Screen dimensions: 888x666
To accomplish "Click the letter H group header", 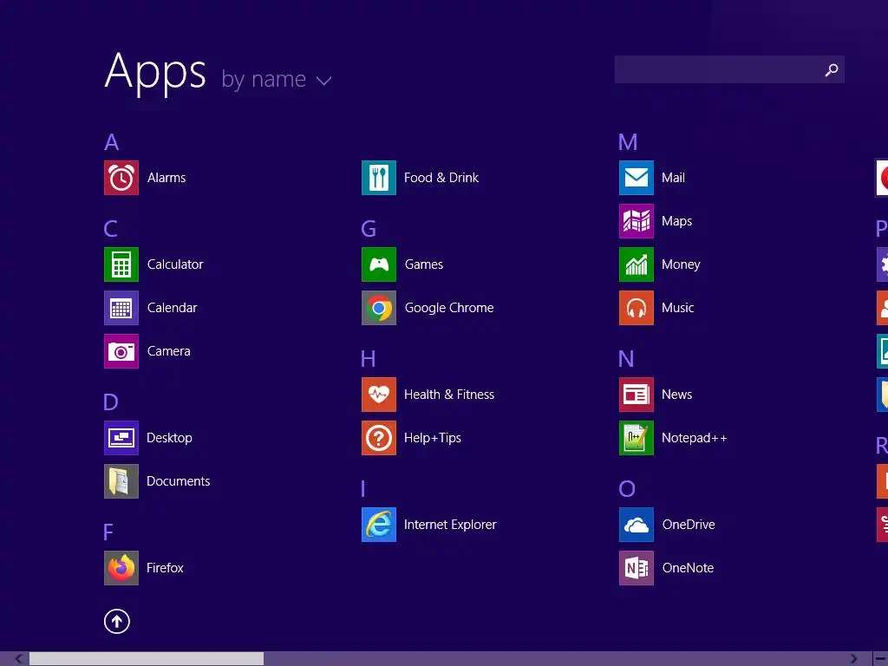I will coord(368,359).
